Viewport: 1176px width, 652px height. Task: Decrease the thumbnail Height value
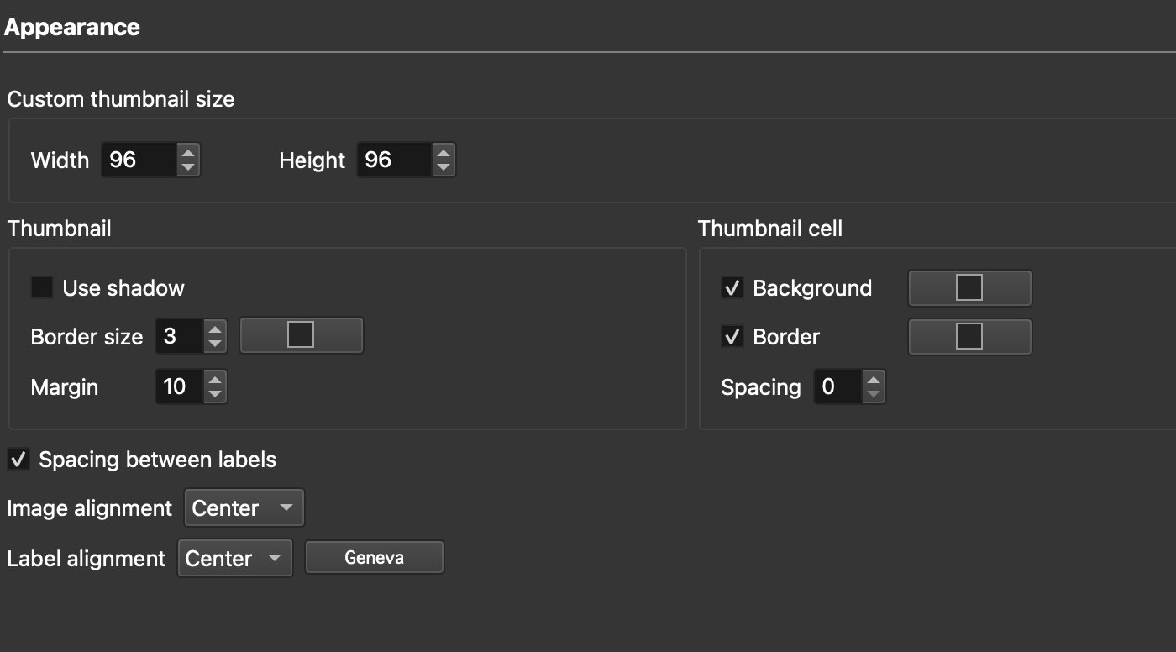click(x=444, y=168)
